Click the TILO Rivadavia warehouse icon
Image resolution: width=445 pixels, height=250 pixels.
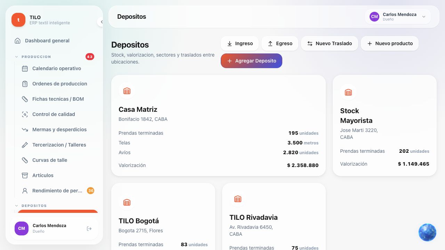pyautogui.click(x=238, y=199)
